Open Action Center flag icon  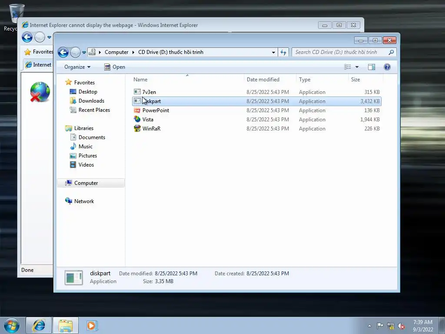coord(380,326)
